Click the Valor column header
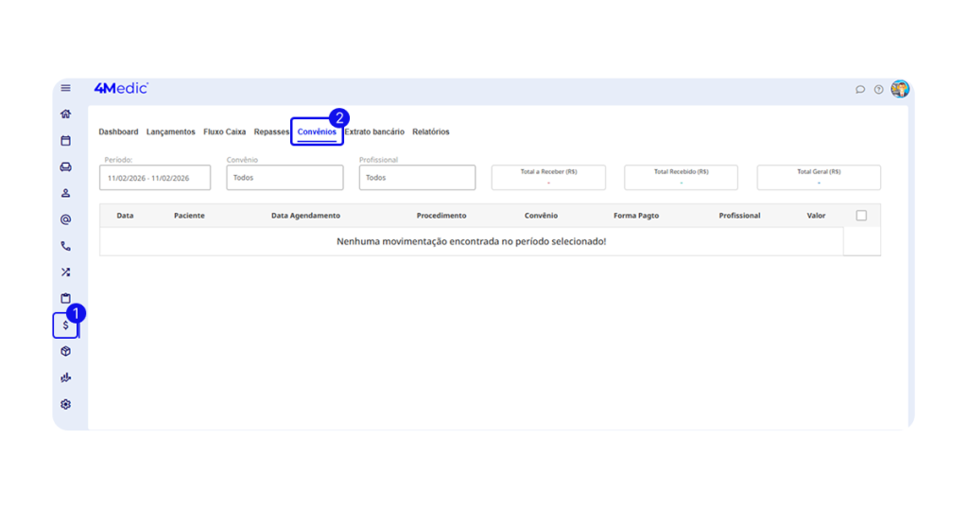968x508 pixels. [x=816, y=216]
